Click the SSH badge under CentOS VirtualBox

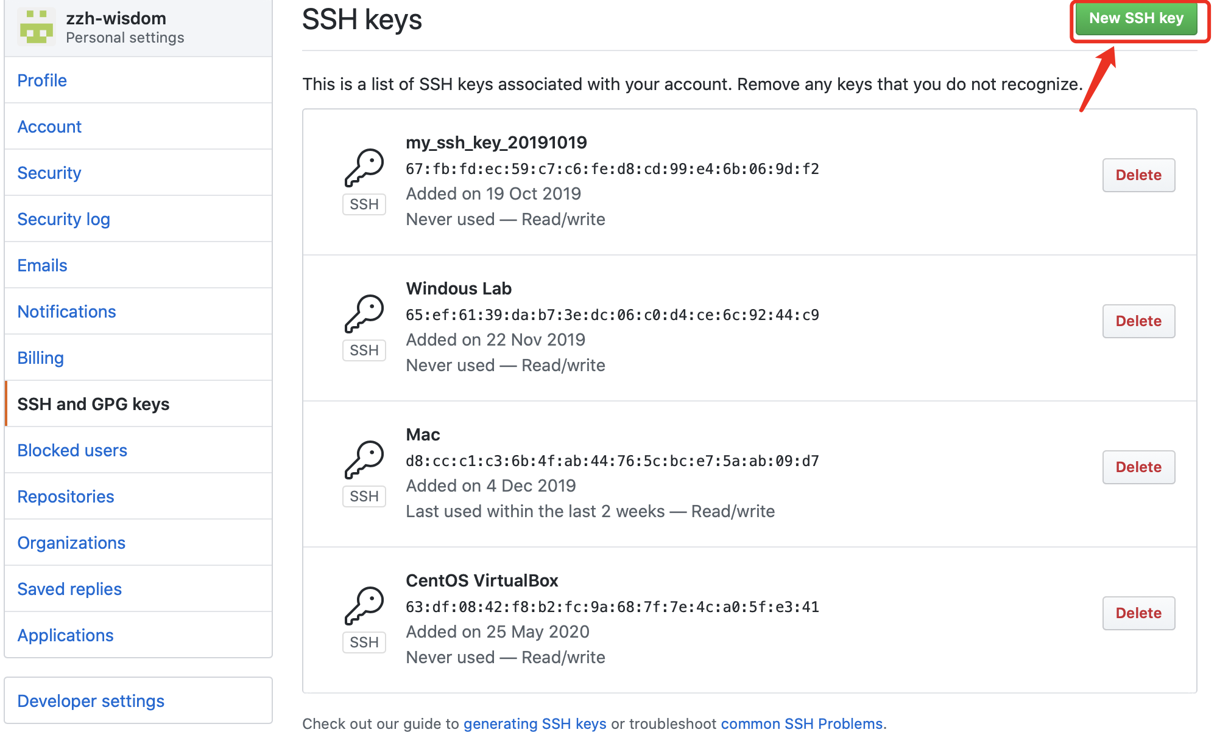point(364,642)
